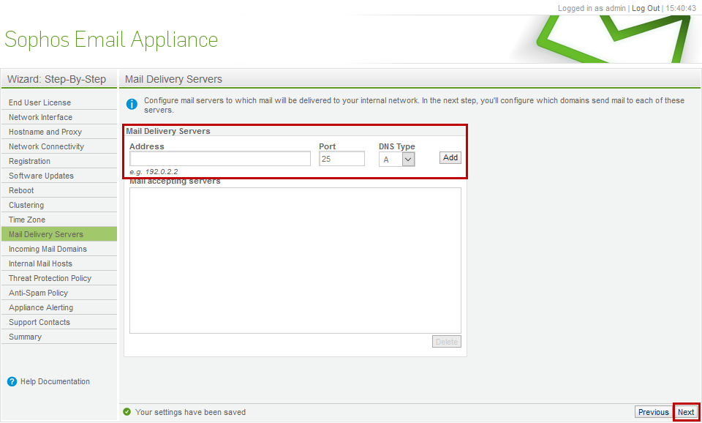This screenshot has width=702, height=423.
Task: Go to the Next wizard step
Action: pos(685,412)
